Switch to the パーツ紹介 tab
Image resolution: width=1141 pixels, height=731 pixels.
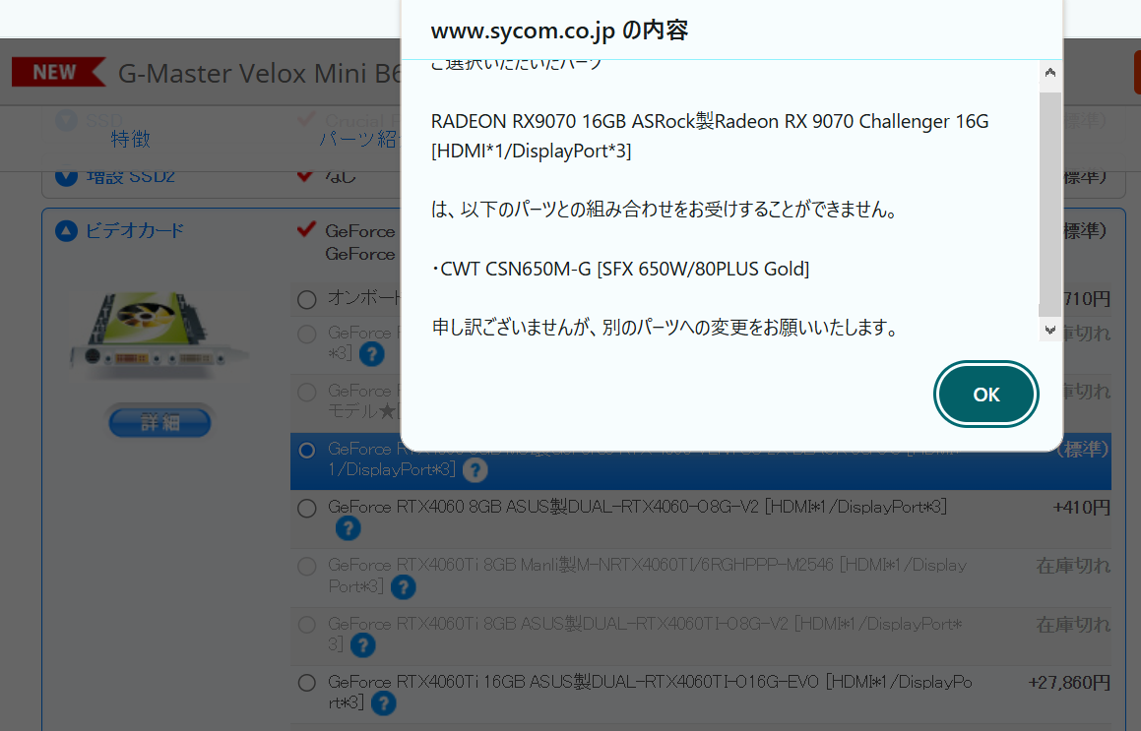pyautogui.click(x=358, y=139)
